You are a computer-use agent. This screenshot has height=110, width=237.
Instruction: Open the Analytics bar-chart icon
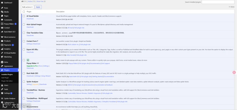point(2,49)
